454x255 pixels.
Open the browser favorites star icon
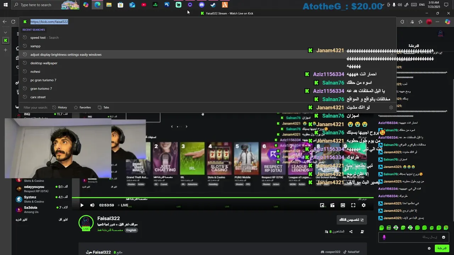(x=420, y=22)
